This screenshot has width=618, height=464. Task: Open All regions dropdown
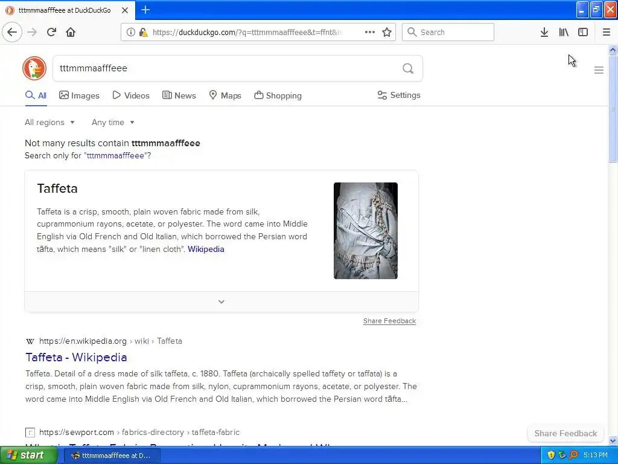point(49,122)
